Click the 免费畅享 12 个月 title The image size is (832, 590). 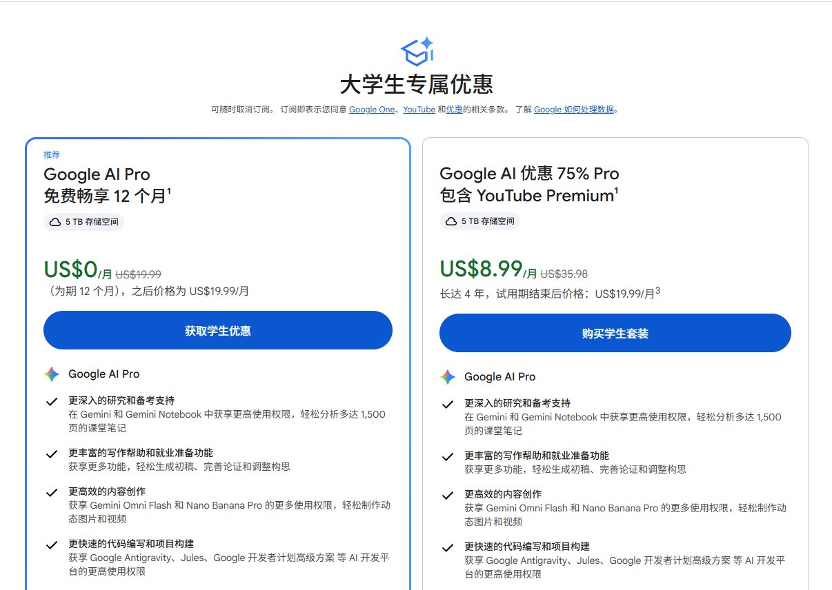click(x=107, y=196)
